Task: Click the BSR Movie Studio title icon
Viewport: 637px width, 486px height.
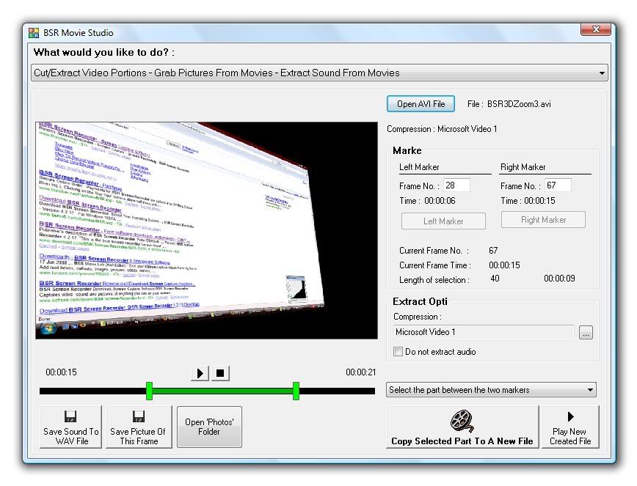Action: [34, 33]
